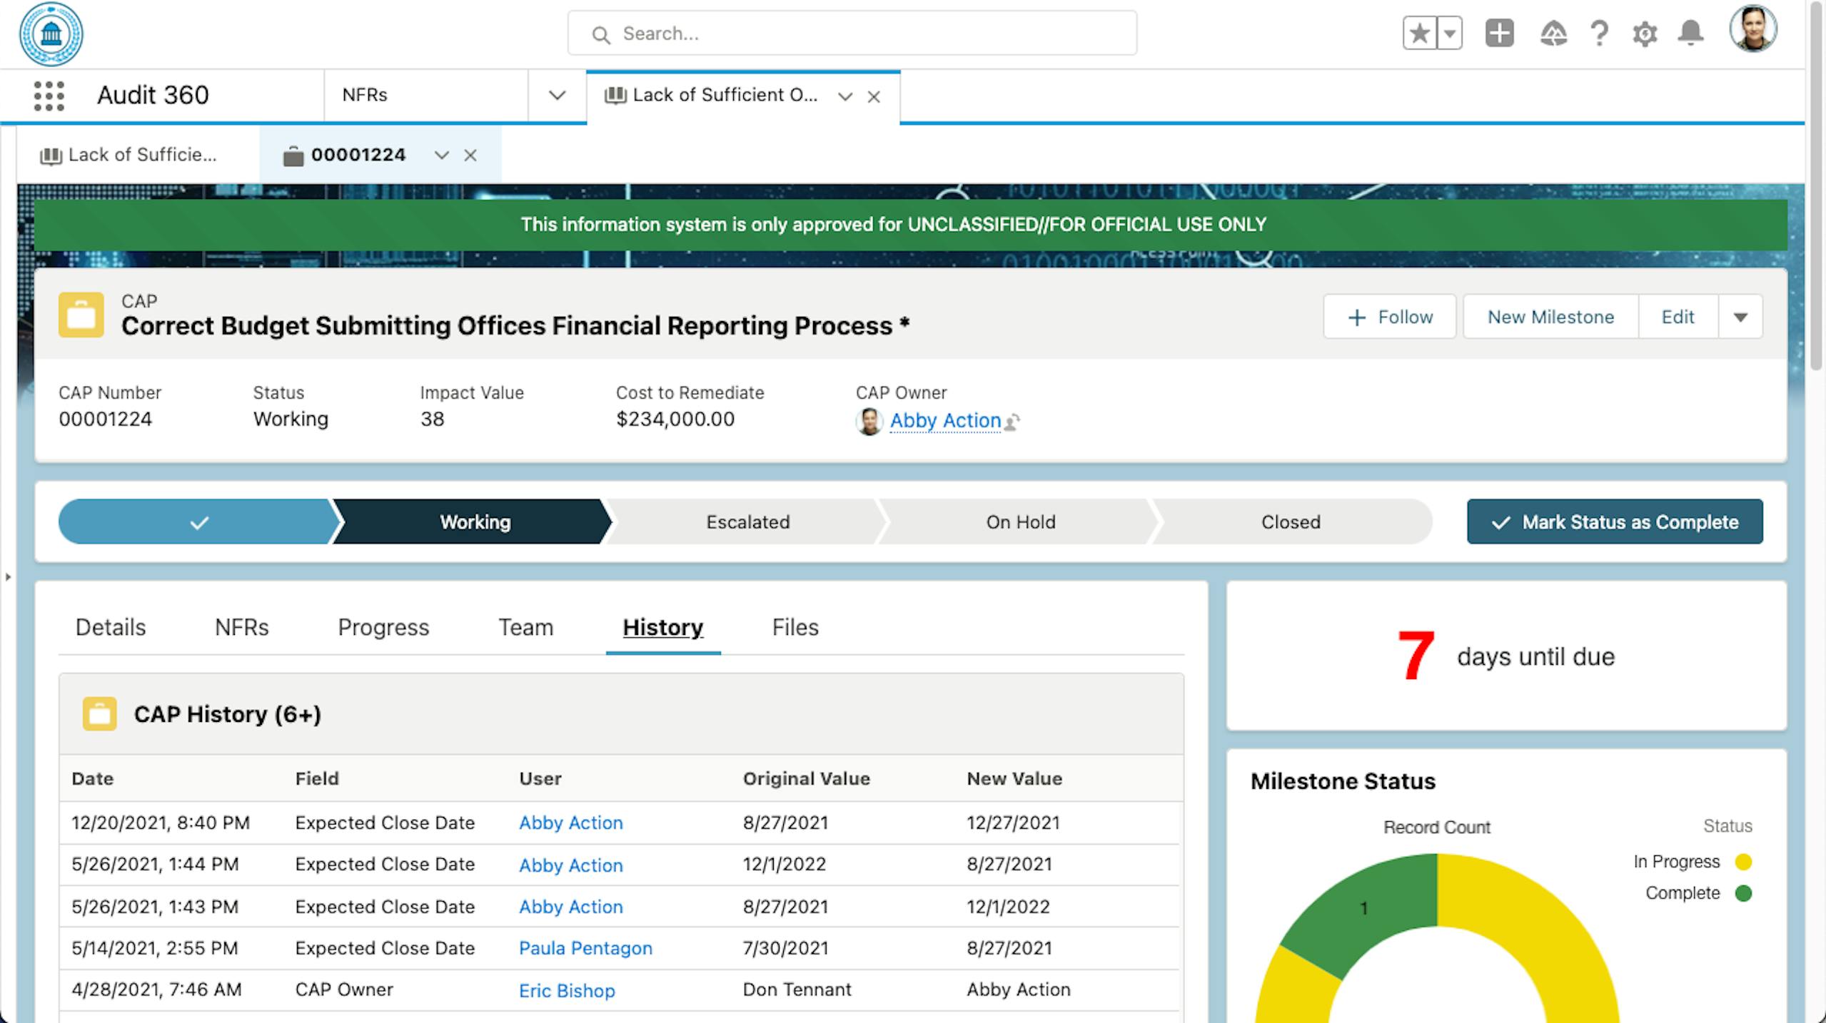Click the New Milestone button

click(x=1550, y=317)
